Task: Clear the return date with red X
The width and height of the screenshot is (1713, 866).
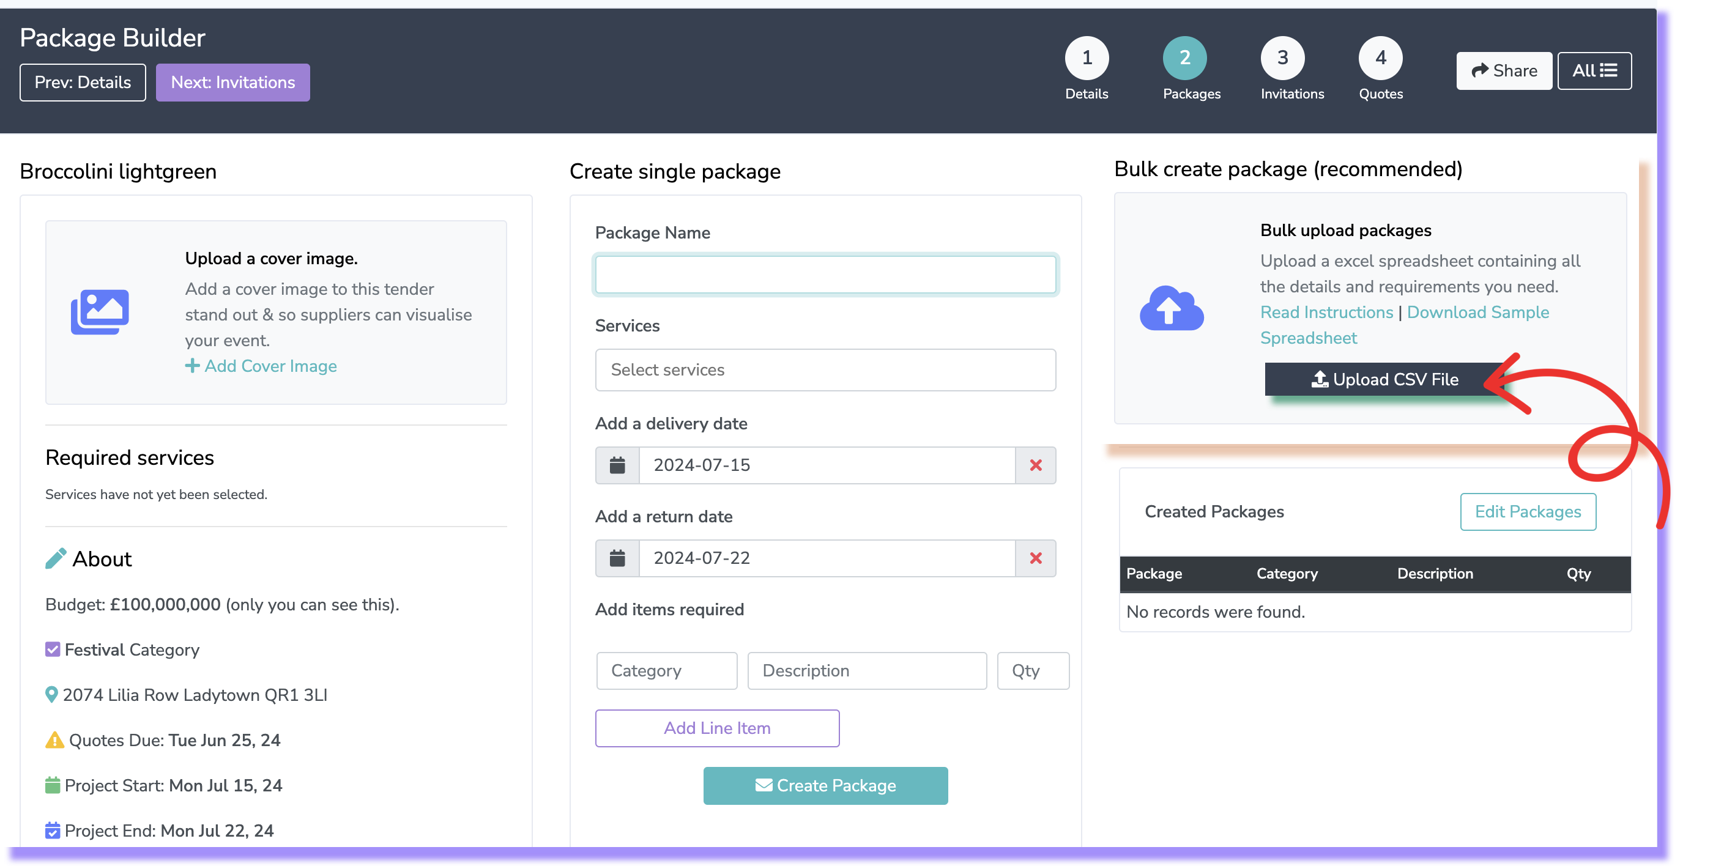Action: point(1035,558)
